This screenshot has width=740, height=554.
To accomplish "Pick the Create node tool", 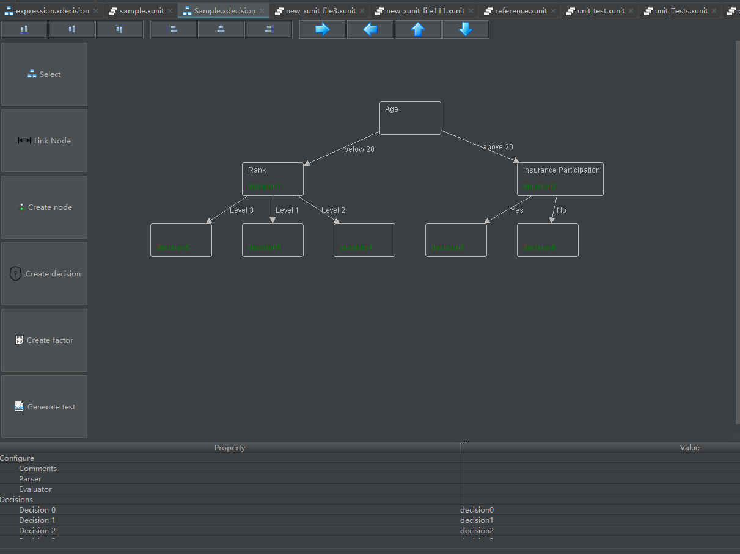I will pos(44,207).
